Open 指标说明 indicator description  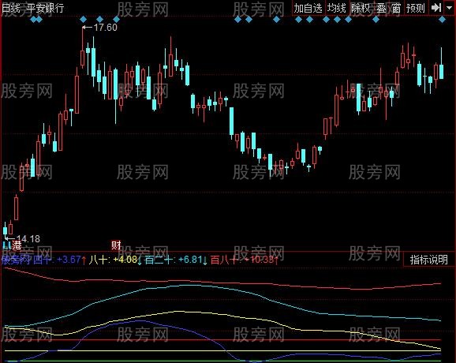(428, 260)
